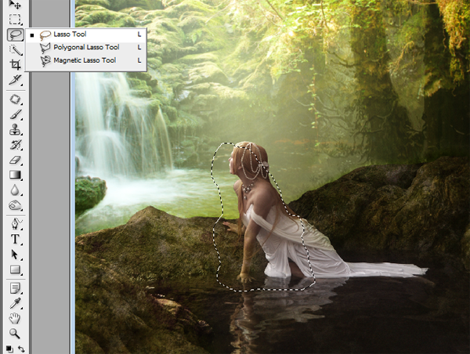Select the Brush tool
The image size is (470, 354).
pos(15,114)
